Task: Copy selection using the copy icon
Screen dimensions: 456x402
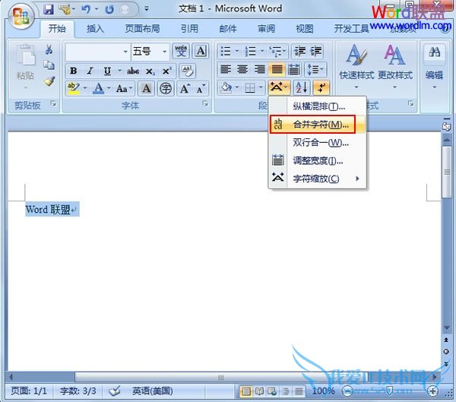Action: pos(49,65)
